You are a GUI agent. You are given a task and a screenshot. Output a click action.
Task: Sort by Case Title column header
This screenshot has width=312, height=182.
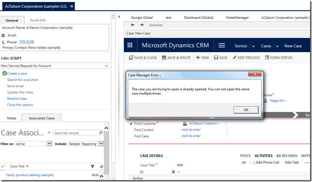[x=19, y=167]
